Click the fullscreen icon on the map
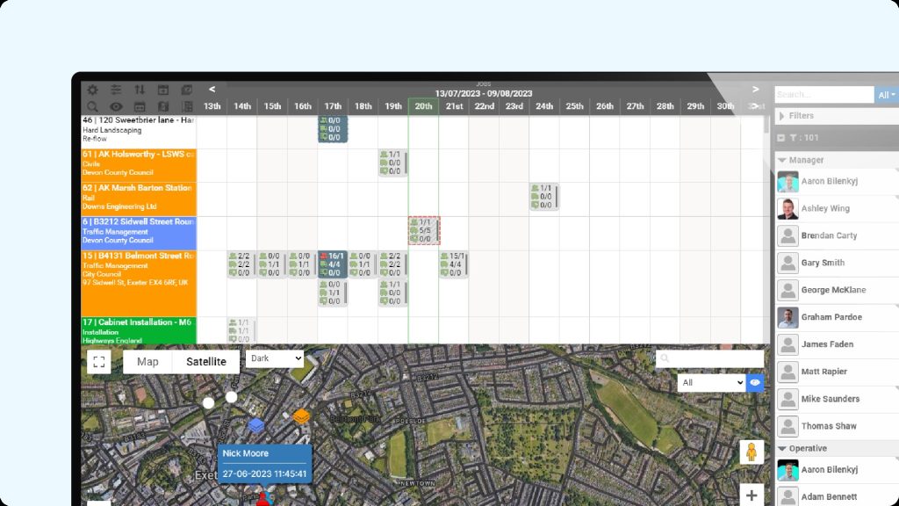Screen dimensions: 899x506 coord(99,361)
